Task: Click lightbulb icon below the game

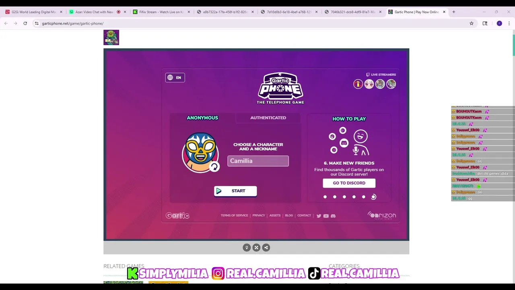Action: tap(247, 248)
